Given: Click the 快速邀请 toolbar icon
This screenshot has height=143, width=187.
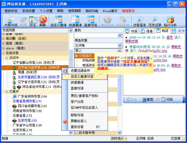Looking at the screenshot, I should pos(75,21).
